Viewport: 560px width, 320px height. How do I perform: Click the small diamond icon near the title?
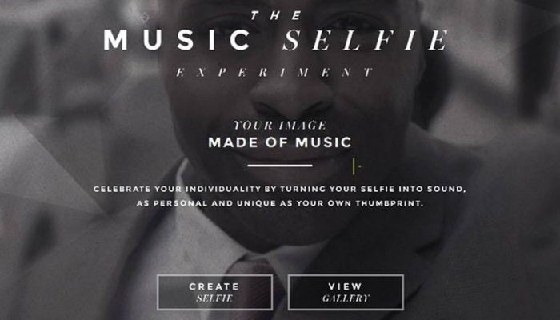pos(144,17)
